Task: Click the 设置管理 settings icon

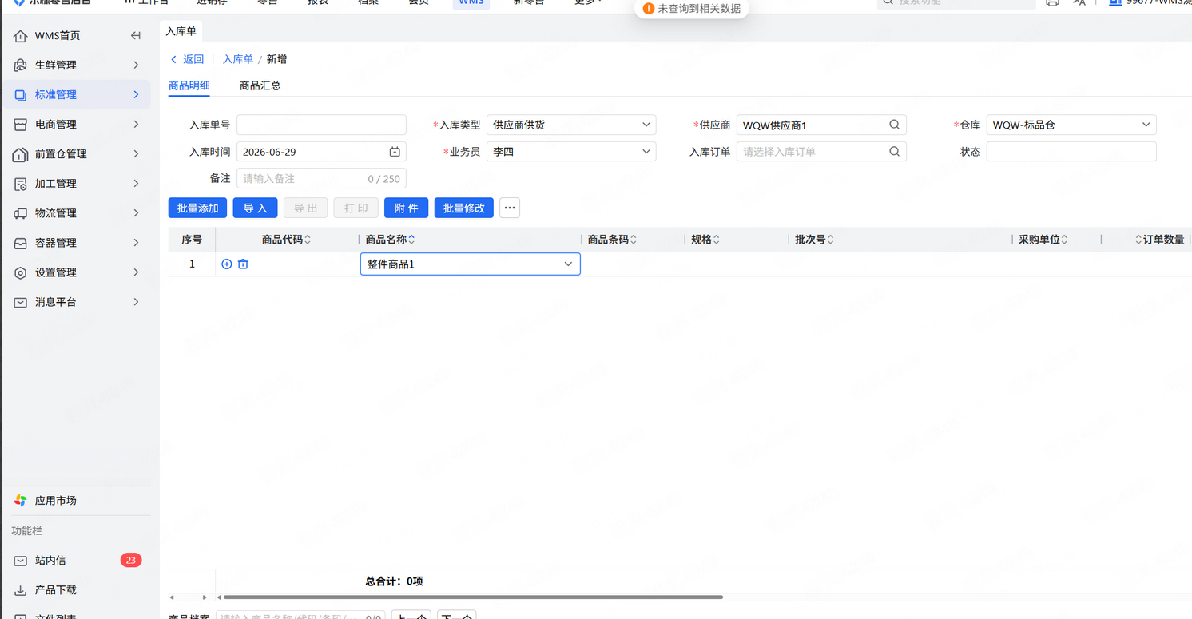Action: (x=21, y=272)
